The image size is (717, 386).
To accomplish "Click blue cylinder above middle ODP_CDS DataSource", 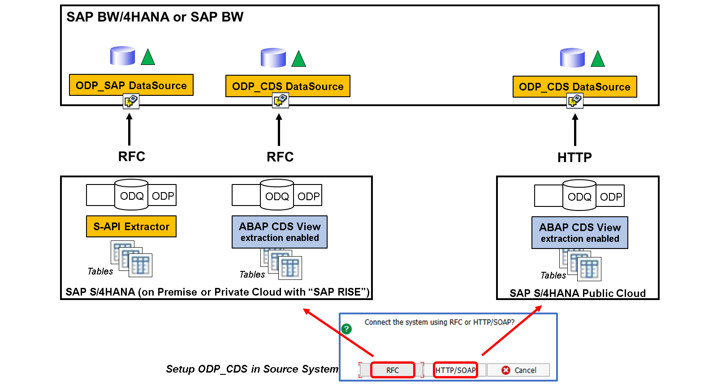I will pos(273,58).
